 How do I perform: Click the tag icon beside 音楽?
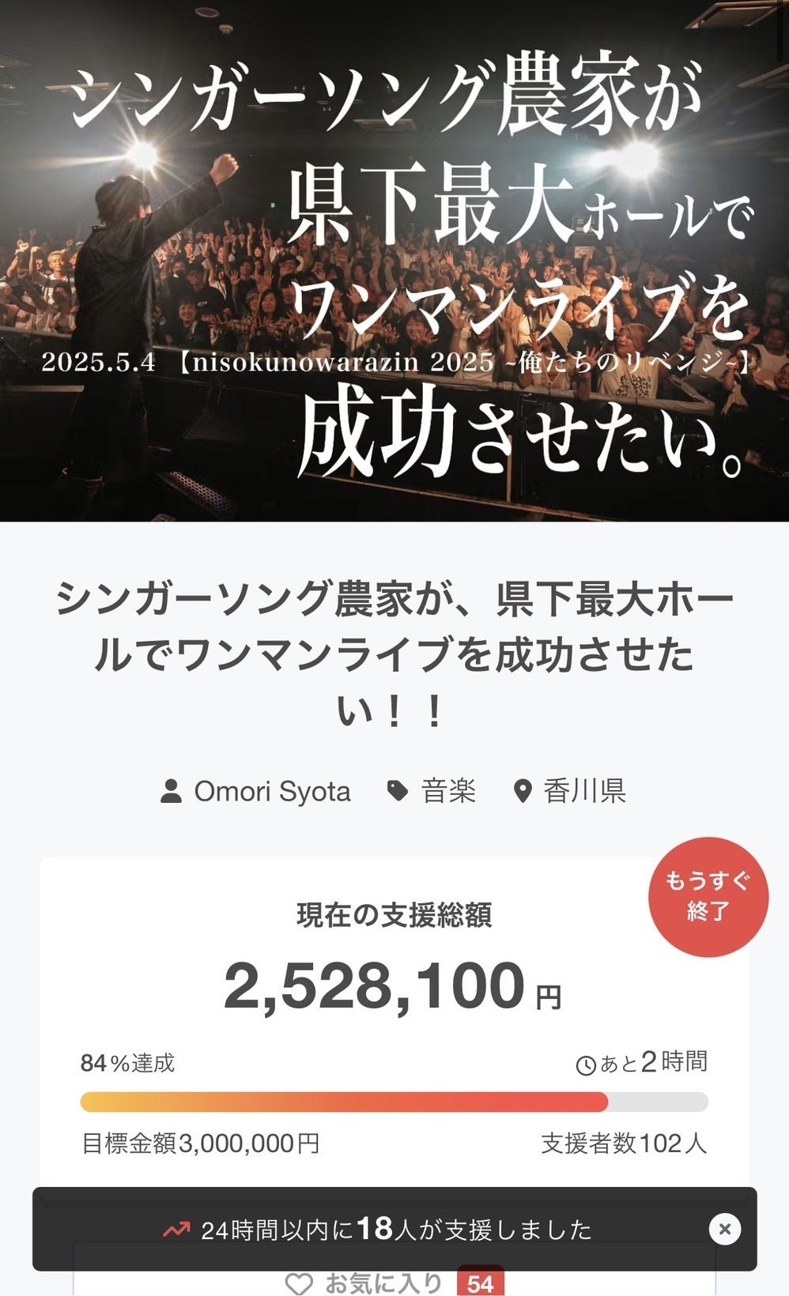[x=398, y=791]
